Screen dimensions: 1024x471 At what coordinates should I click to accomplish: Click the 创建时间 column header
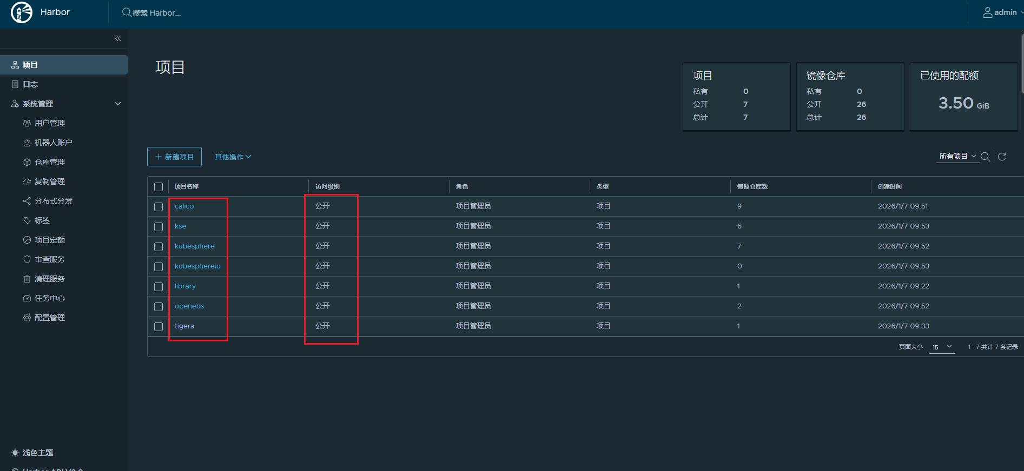click(890, 186)
